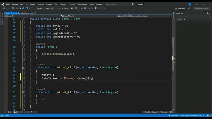Image resolution: width=212 pixels, height=119 pixels.
Task: Click the Пробелы indentation indicator
Action: [x=164, y=112]
